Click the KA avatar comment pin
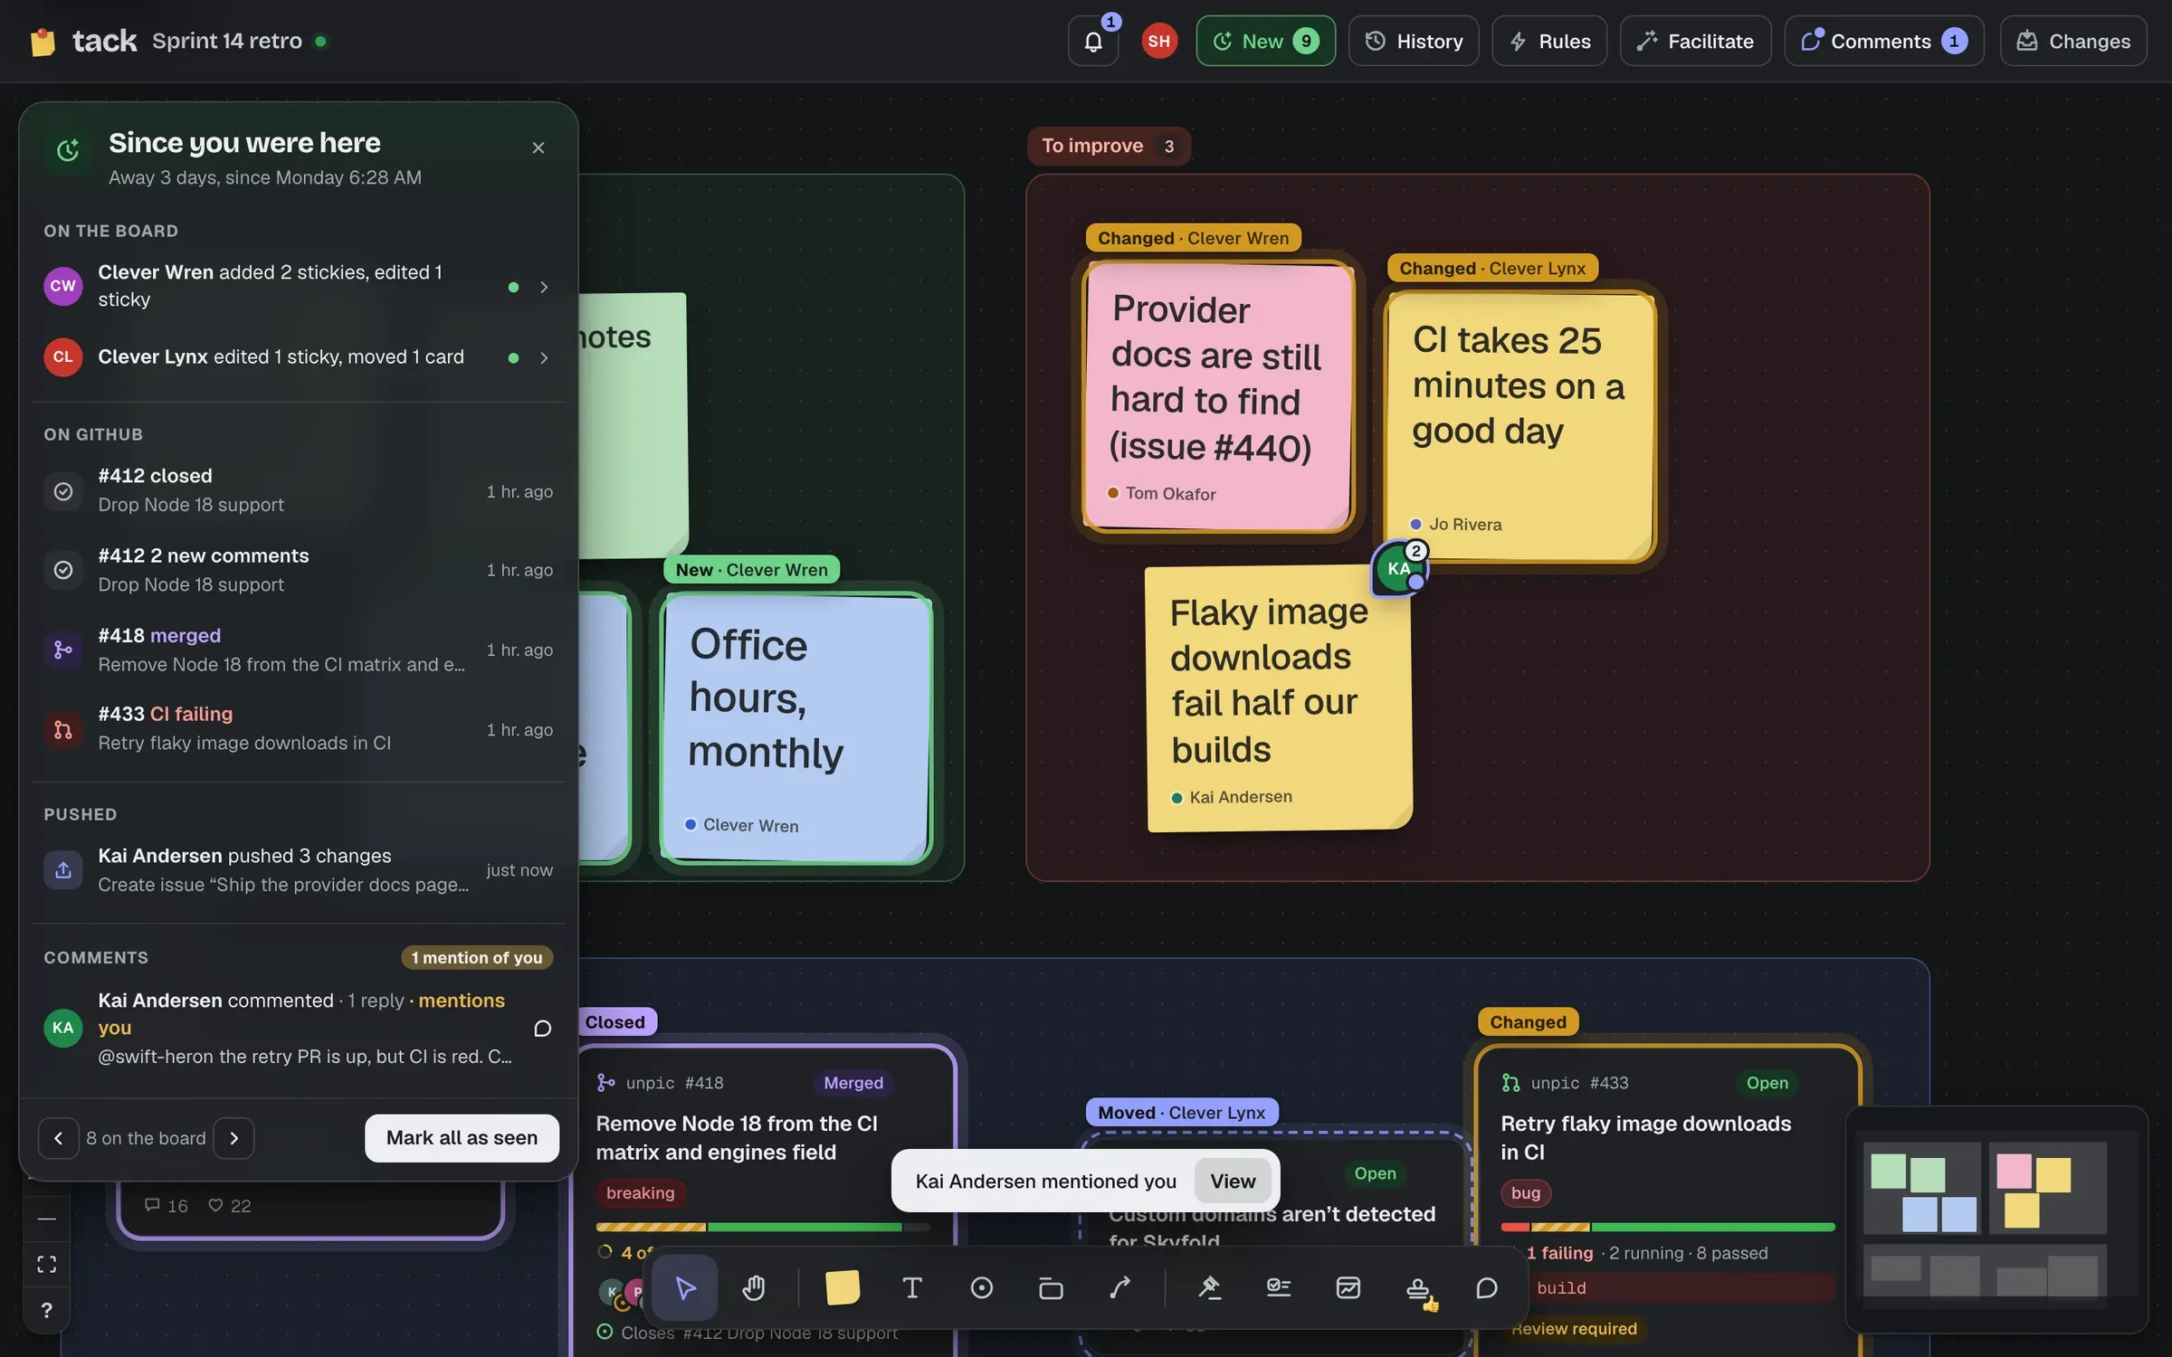This screenshot has width=2172, height=1357. click(x=1399, y=568)
